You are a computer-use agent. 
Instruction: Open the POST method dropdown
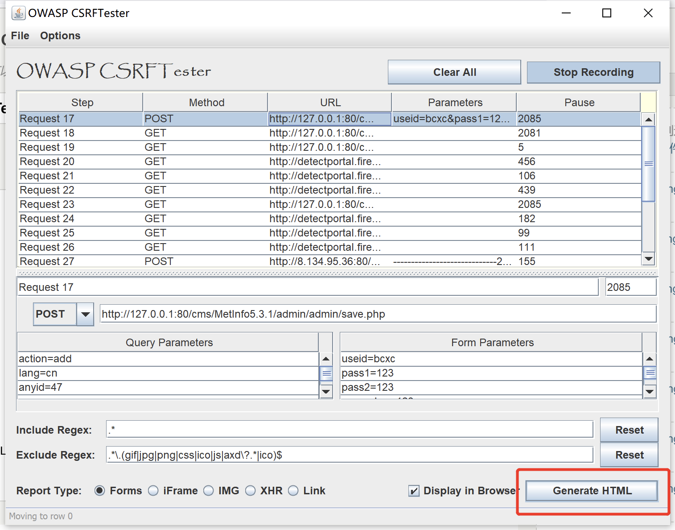(x=85, y=314)
